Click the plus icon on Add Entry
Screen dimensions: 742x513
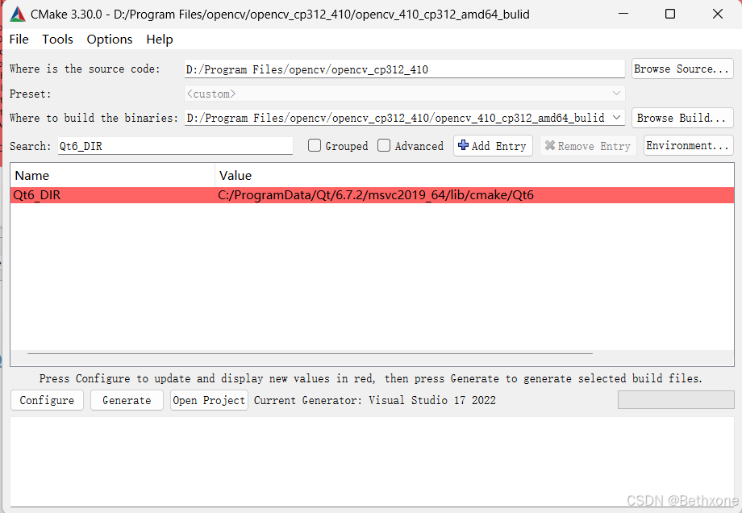coord(463,145)
